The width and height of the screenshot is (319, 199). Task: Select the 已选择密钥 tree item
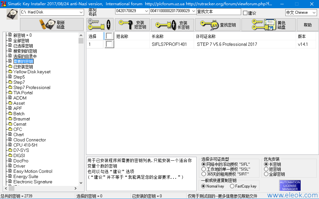coord(23,46)
